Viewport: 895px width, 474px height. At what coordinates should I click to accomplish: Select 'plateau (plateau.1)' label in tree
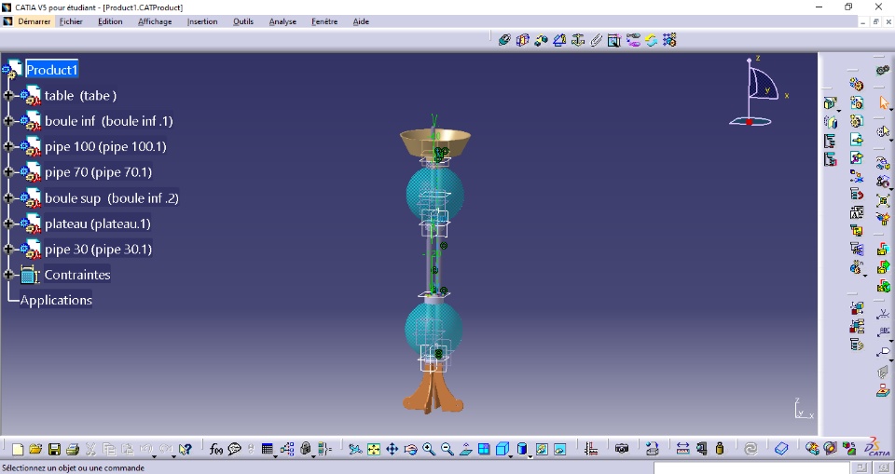pos(98,223)
